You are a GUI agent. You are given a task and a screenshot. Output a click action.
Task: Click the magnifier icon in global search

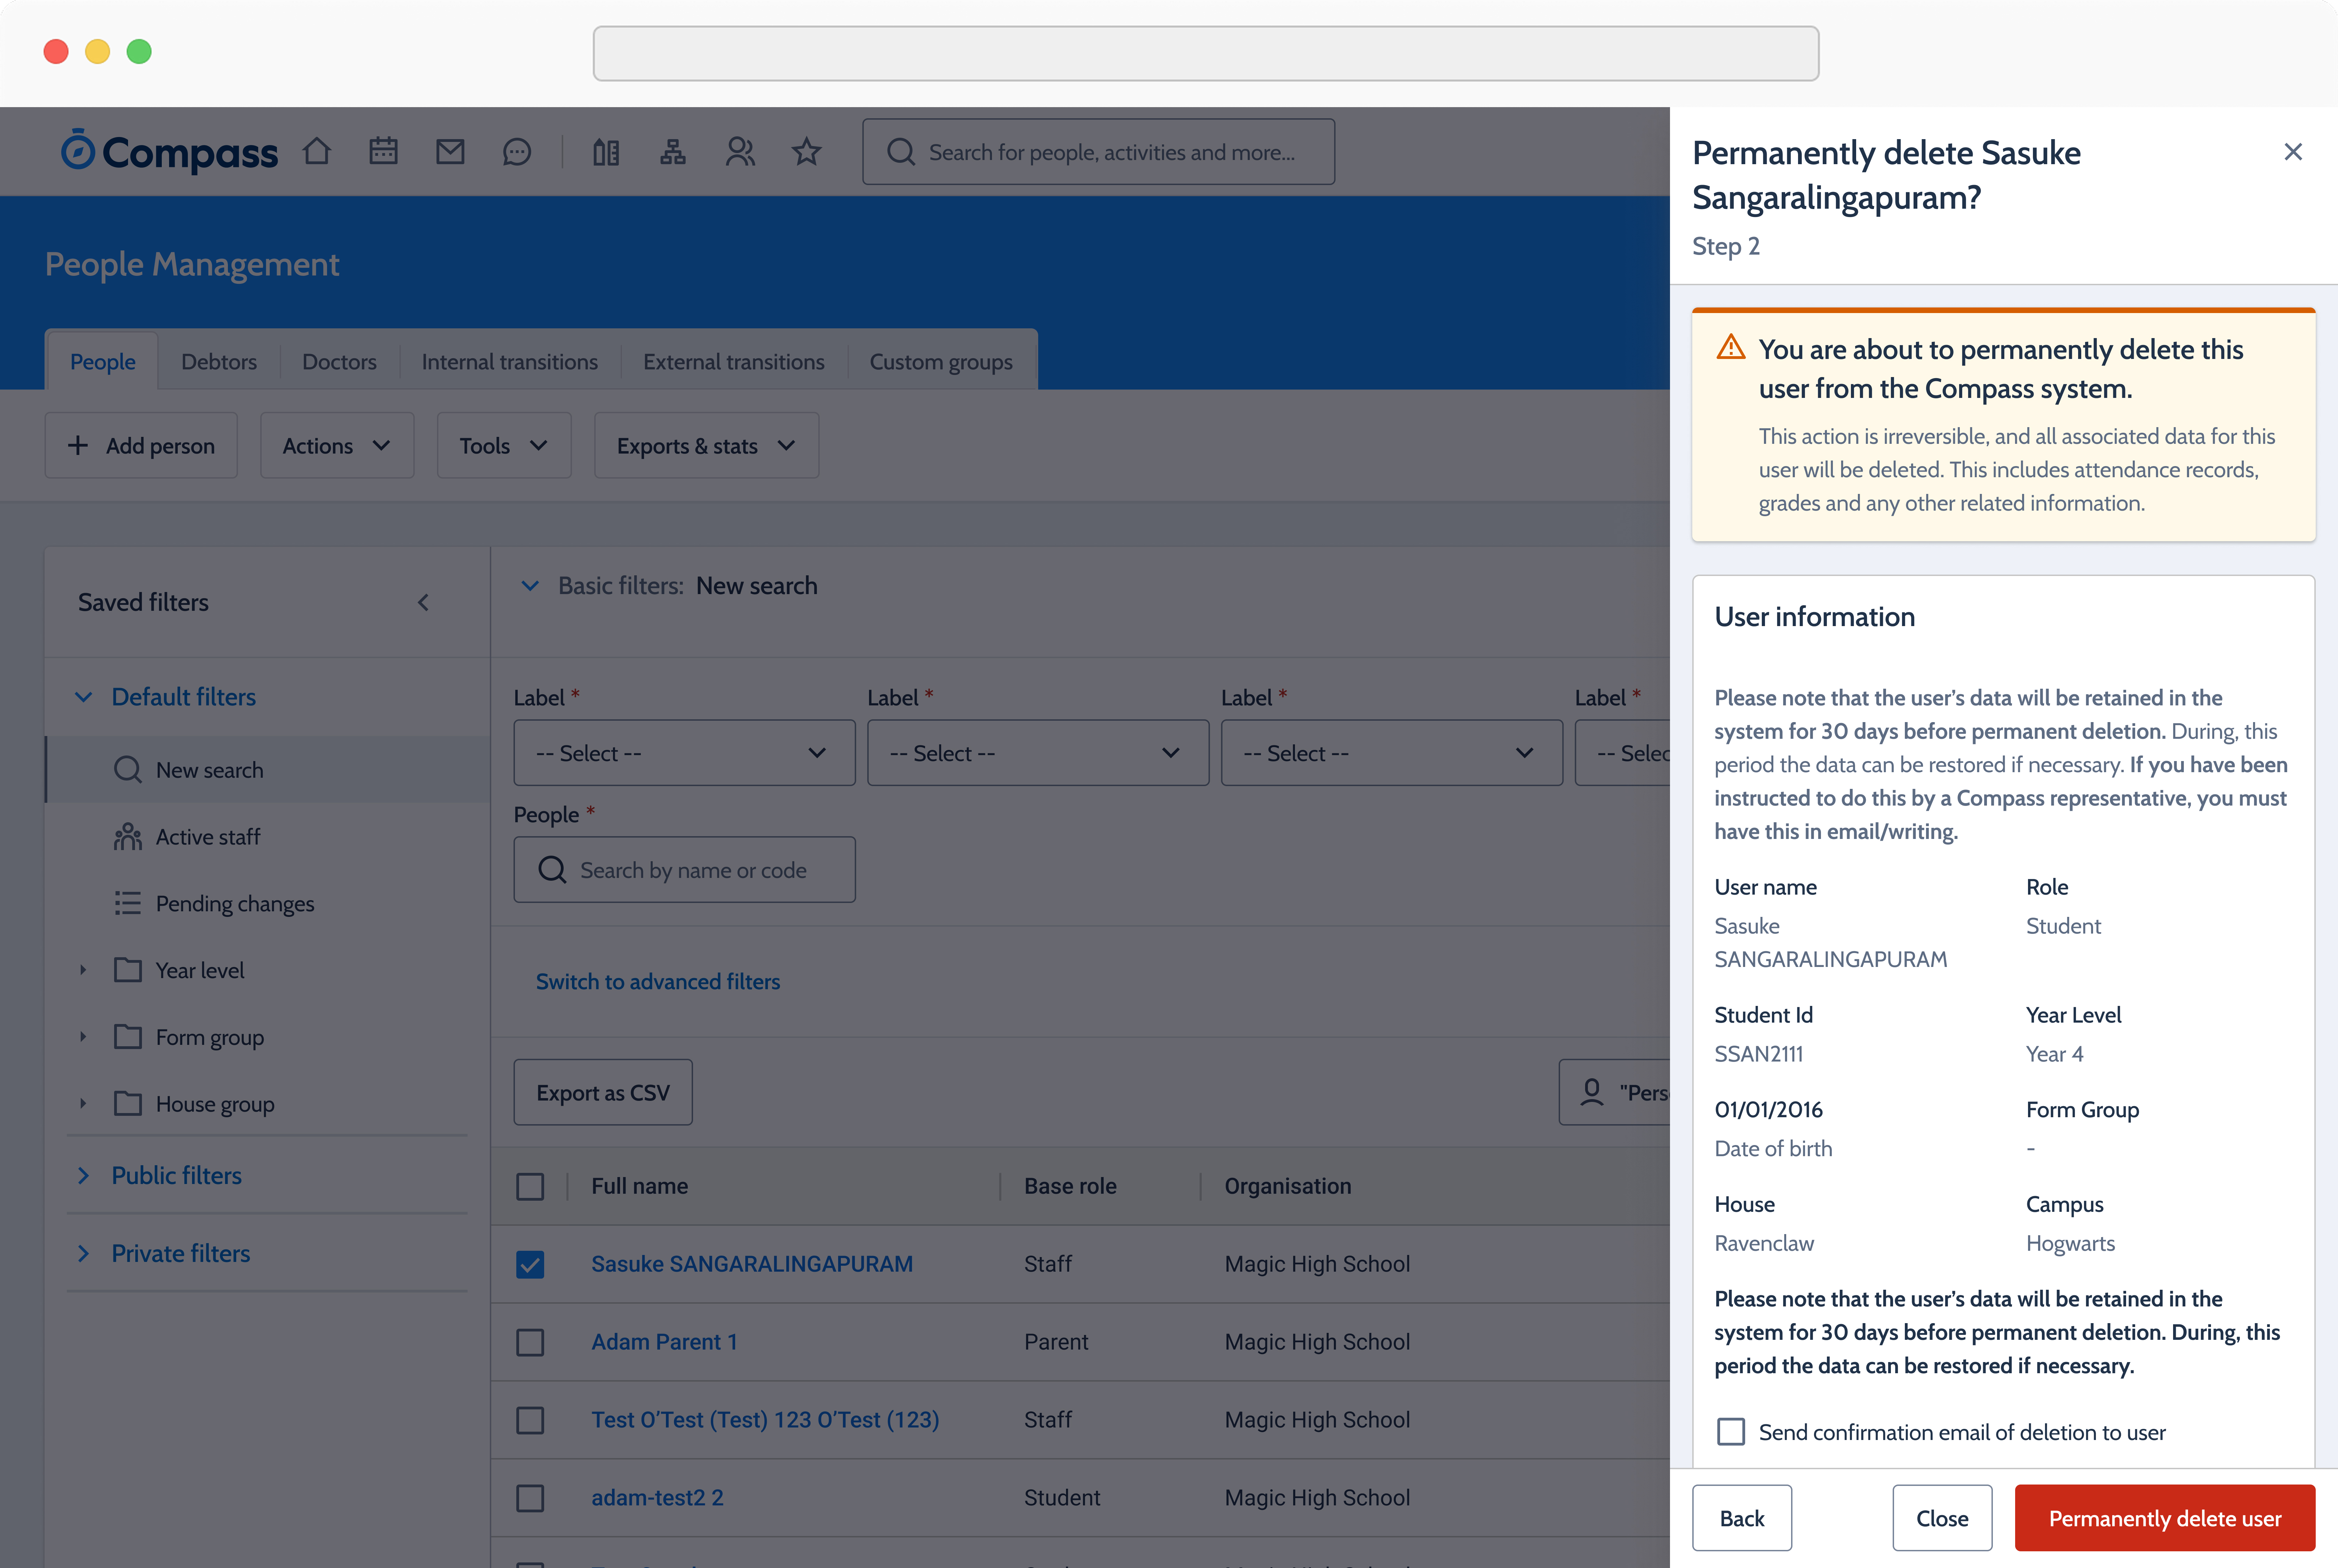(x=901, y=152)
